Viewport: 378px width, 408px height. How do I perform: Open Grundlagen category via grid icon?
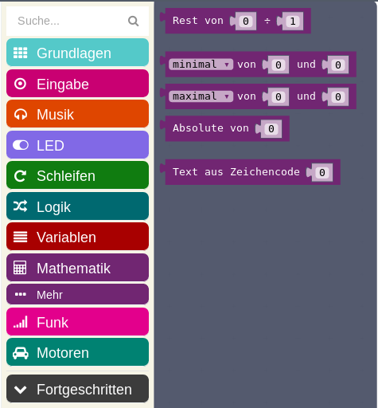pos(20,53)
